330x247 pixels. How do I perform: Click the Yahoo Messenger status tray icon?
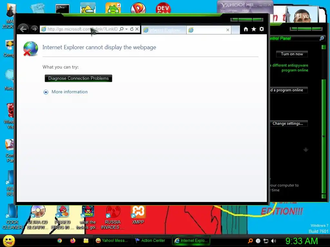pyautogui.click(x=258, y=241)
